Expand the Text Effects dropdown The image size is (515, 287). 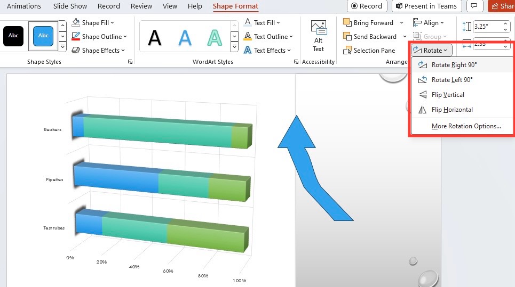[x=289, y=51]
